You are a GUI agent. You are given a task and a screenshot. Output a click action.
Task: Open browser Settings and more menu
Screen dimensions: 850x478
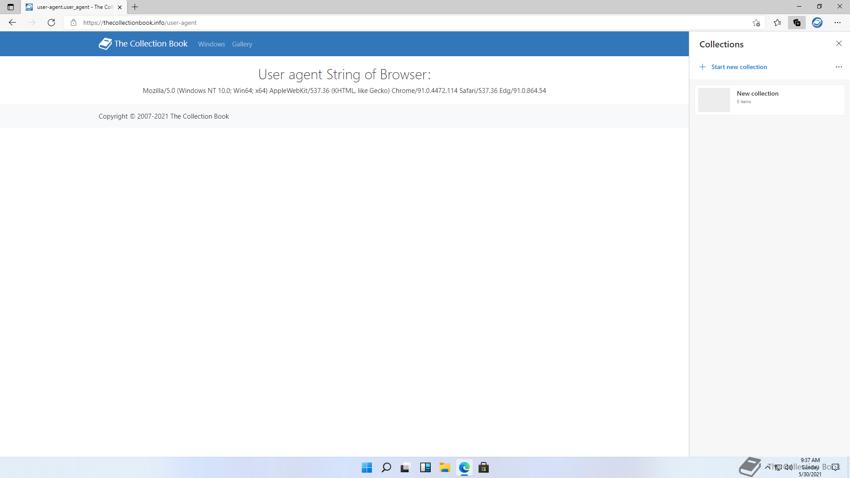[x=838, y=23]
